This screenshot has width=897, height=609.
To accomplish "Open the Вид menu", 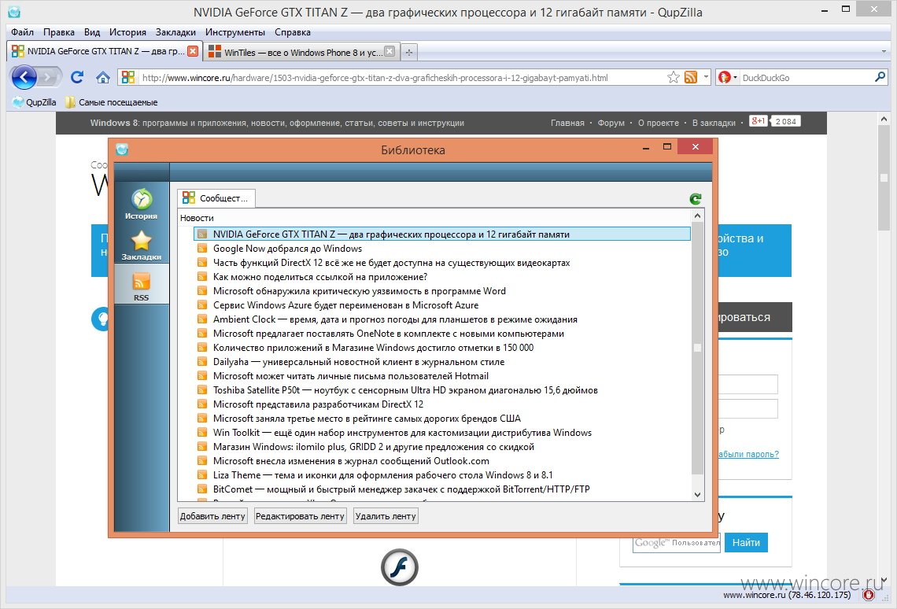I will pos(92,32).
